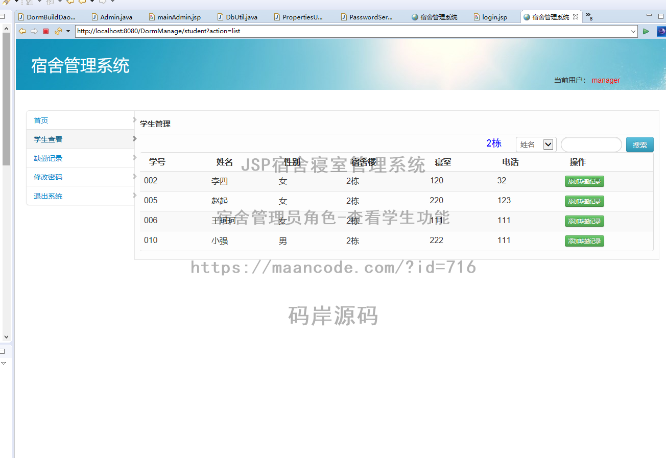
Task: Click phone value 123 in 赵起's row
Action: (x=504, y=201)
